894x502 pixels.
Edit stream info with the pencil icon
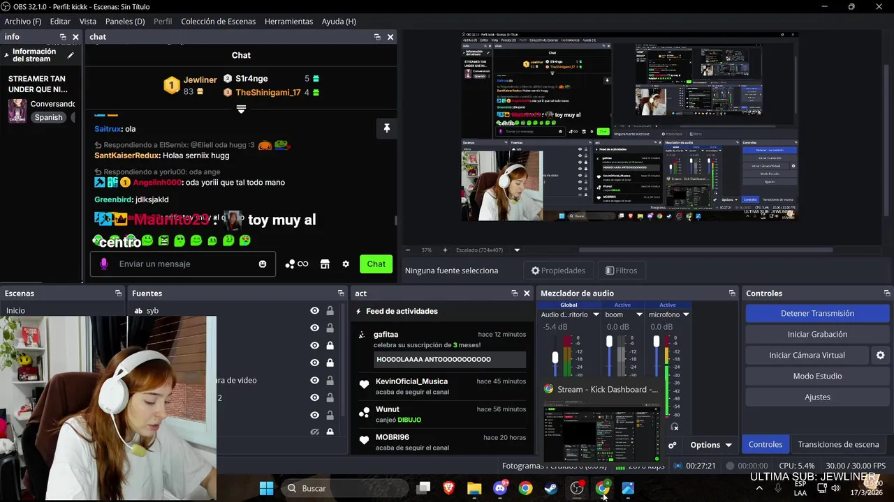(70, 56)
